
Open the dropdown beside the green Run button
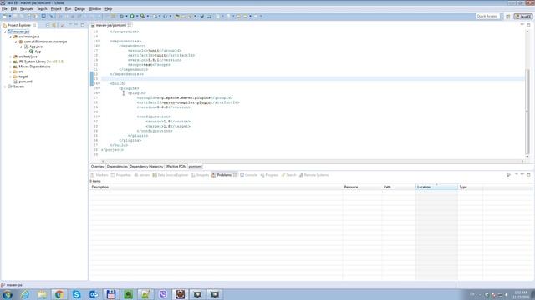point(137,16)
